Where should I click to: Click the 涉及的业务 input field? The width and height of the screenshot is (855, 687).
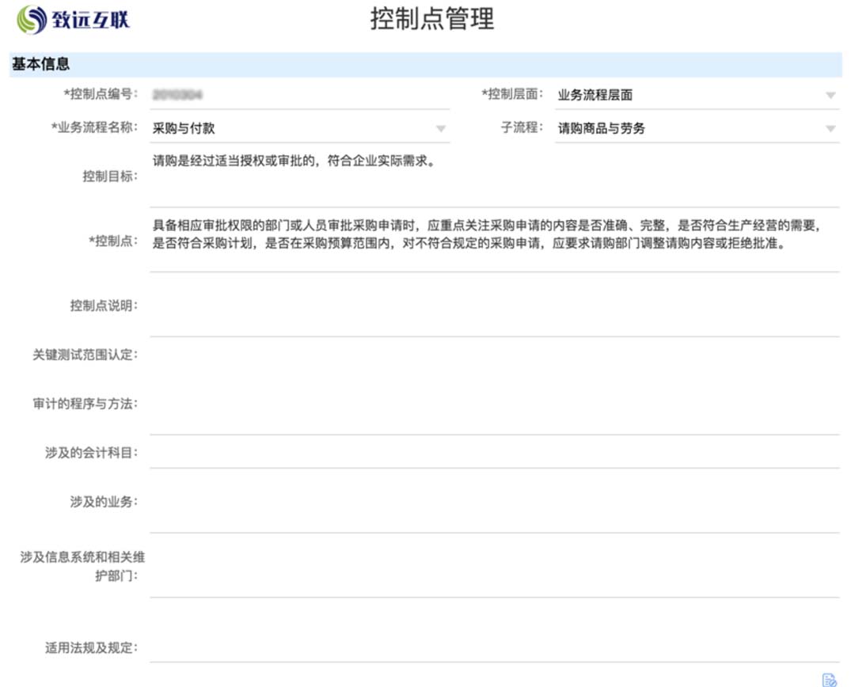(495, 503)
